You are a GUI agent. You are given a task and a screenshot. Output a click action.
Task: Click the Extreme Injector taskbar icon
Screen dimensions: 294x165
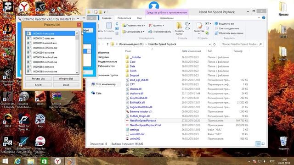coord(70,161)
